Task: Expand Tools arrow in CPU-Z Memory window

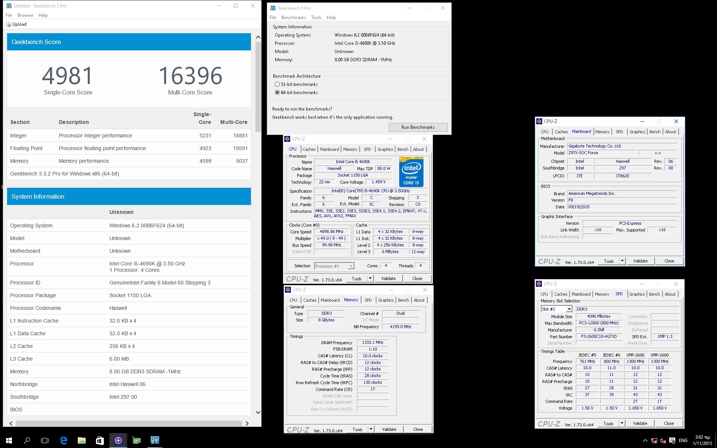Action: tap(371, 429)
